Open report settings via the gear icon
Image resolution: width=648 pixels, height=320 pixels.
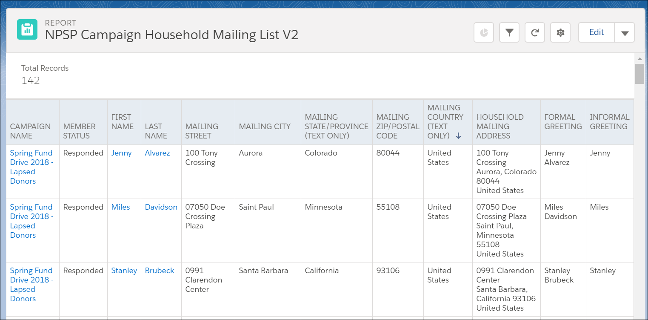[560, 32]
